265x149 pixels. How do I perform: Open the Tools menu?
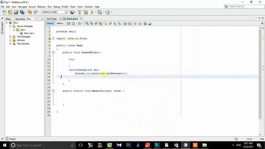(80, 7)
